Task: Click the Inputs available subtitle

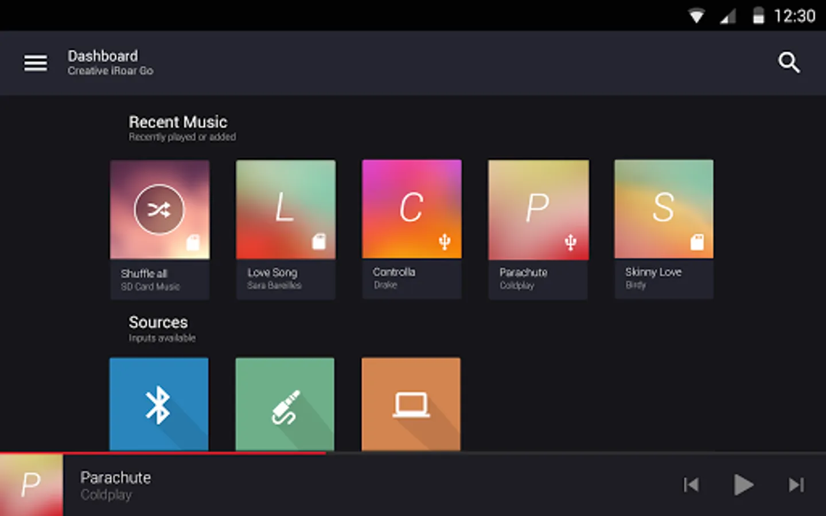Action: 162,338
